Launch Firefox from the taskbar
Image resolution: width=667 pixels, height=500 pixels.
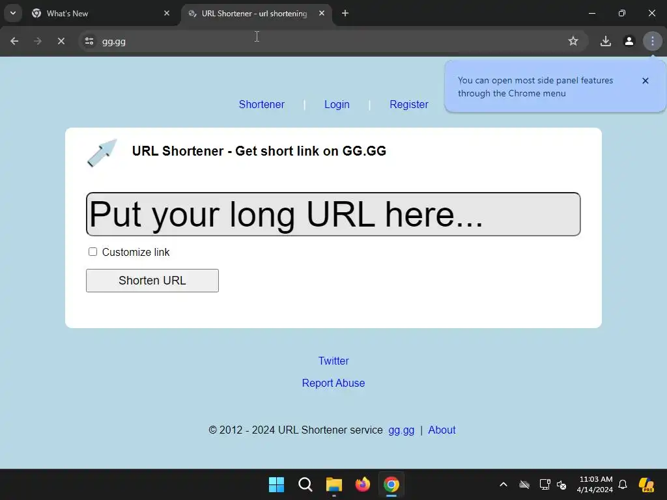click(x=363, y=484)
